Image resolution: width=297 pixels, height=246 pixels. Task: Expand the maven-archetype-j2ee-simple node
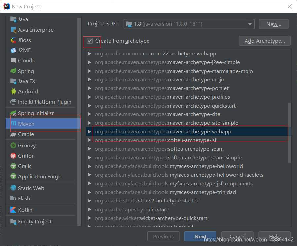[x=89, y=62]
